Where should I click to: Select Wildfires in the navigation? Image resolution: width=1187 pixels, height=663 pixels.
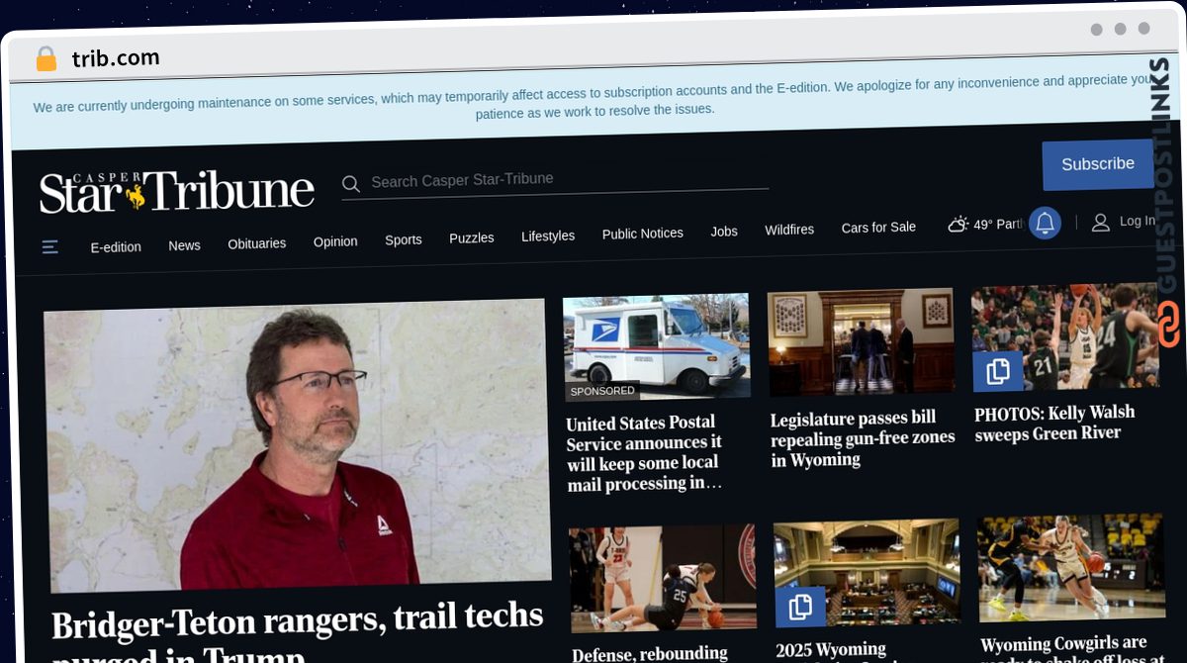point(789,230)
